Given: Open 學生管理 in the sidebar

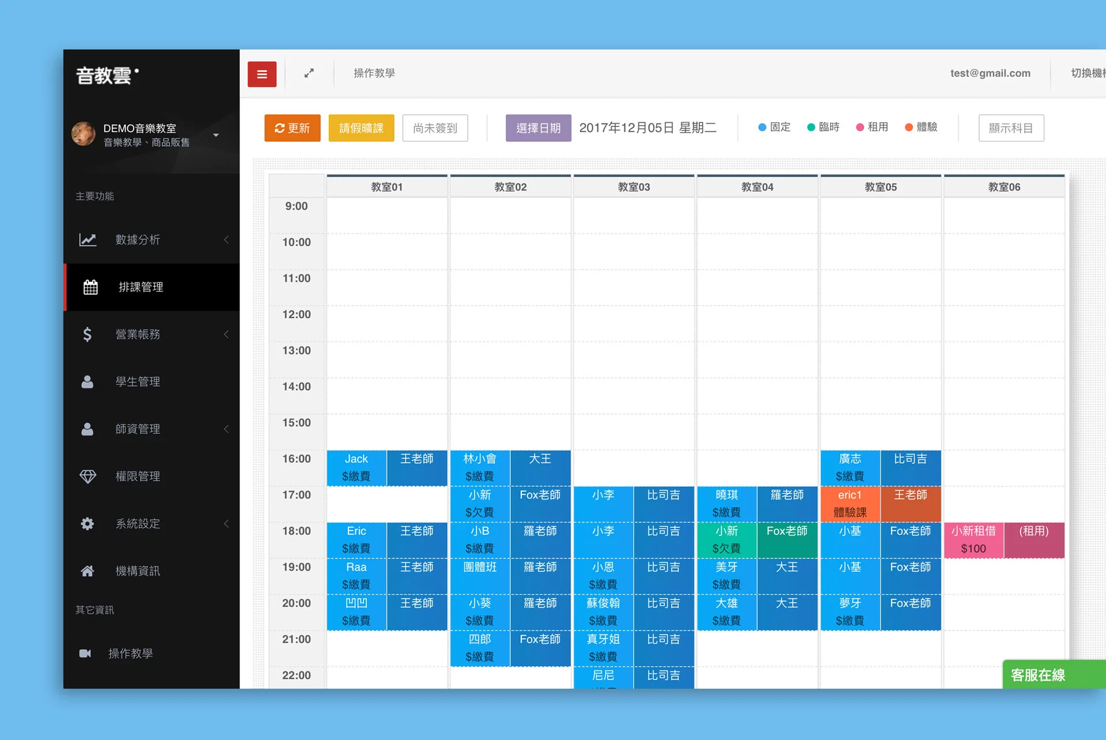Looking at the screenshot, I should pos(138,382).
